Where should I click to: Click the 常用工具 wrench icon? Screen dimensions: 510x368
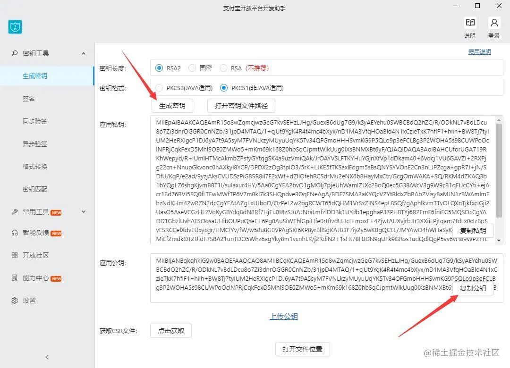tap(15, 212)
